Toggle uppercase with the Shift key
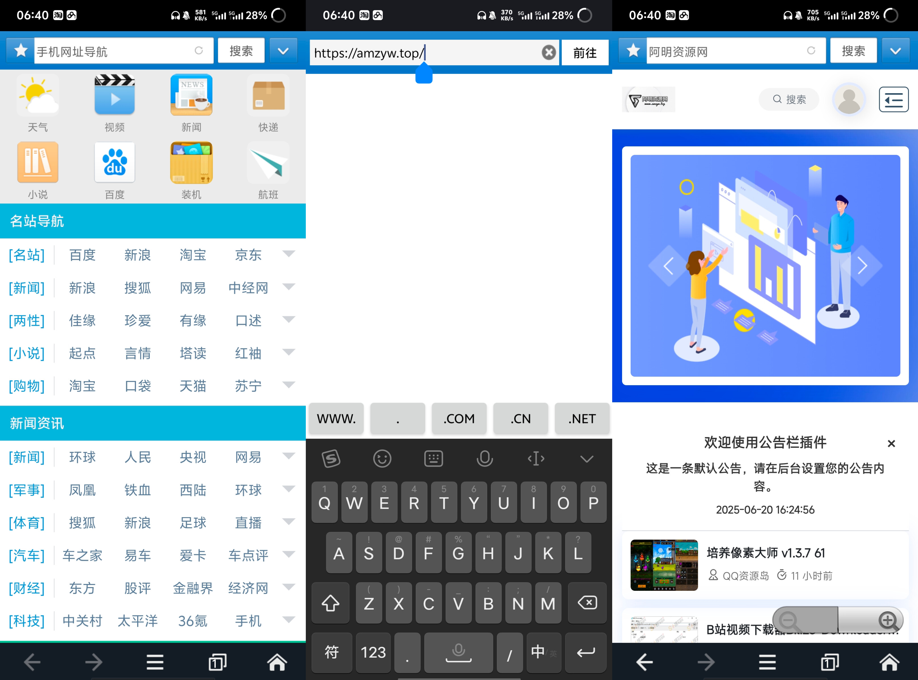The width and height of the screenshot is (918, 680). tap(330, 603)
